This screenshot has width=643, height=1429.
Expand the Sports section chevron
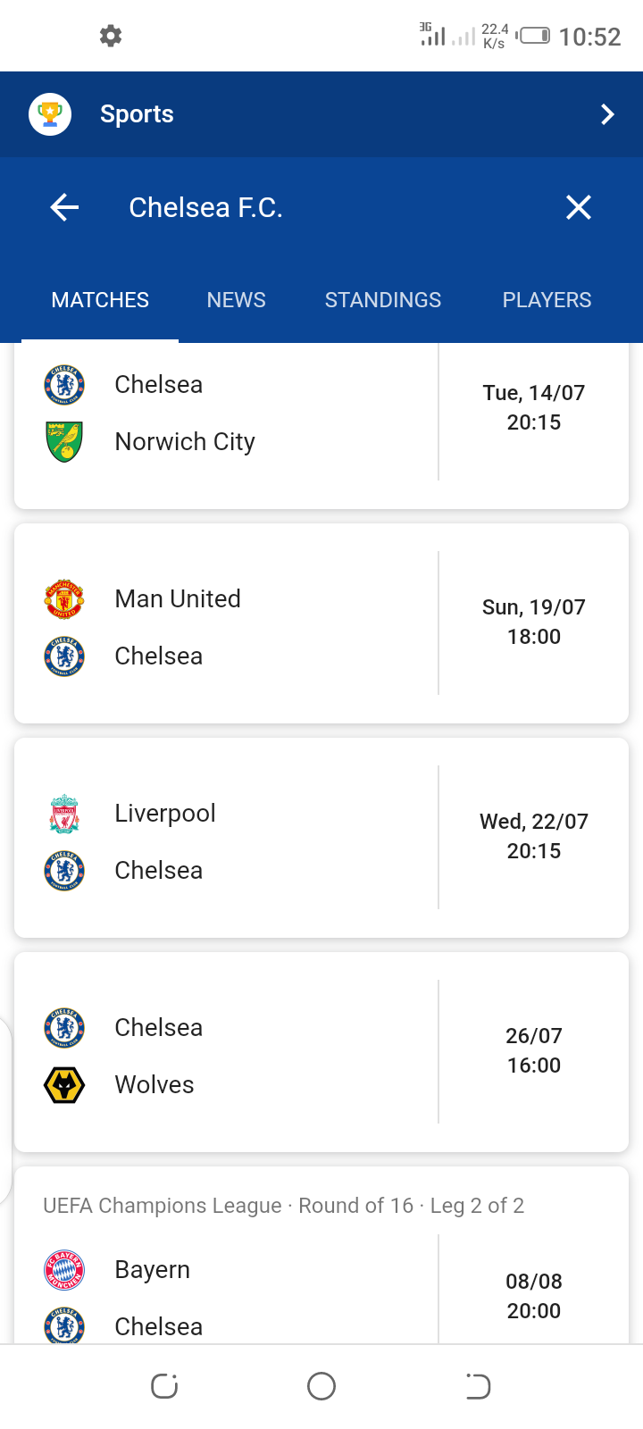click(607, 114)
